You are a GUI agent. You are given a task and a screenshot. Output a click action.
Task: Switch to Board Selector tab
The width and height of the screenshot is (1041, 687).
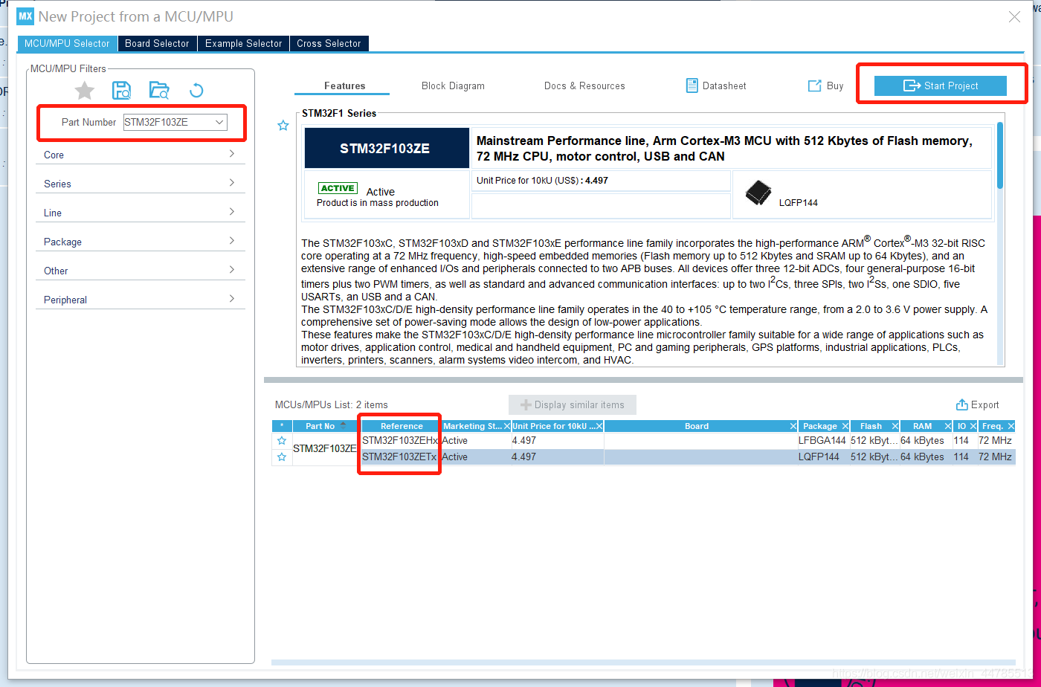pyautogui.click(x=158, y=43)
